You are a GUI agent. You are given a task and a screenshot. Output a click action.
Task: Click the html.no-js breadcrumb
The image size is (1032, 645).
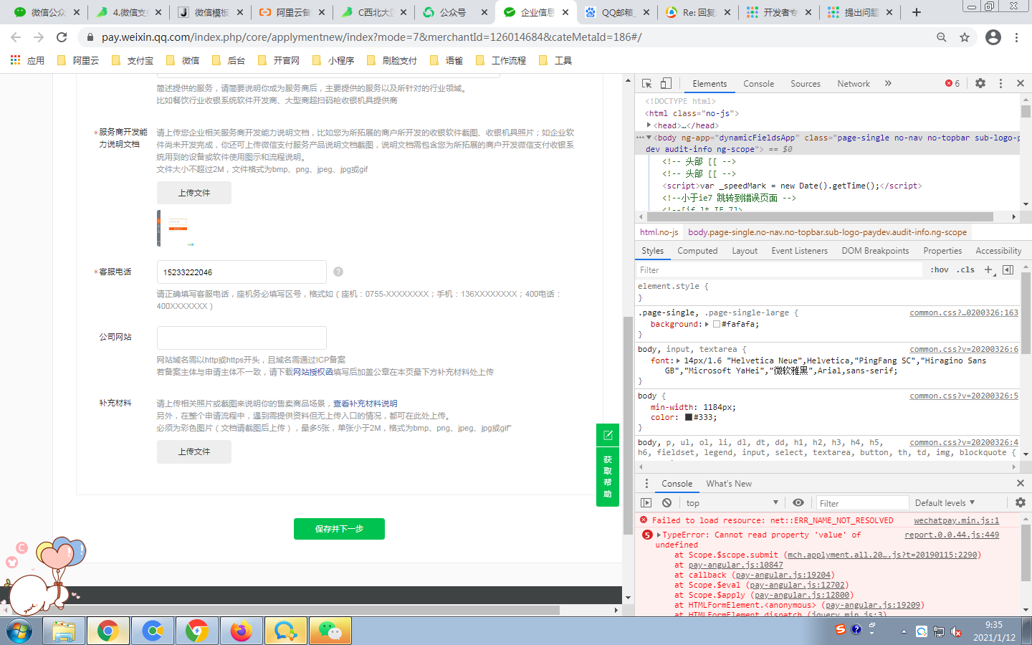click(659, 232)
